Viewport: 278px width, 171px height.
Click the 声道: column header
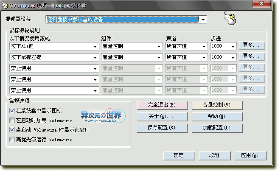pyautogui.click(x=172, y=38)
